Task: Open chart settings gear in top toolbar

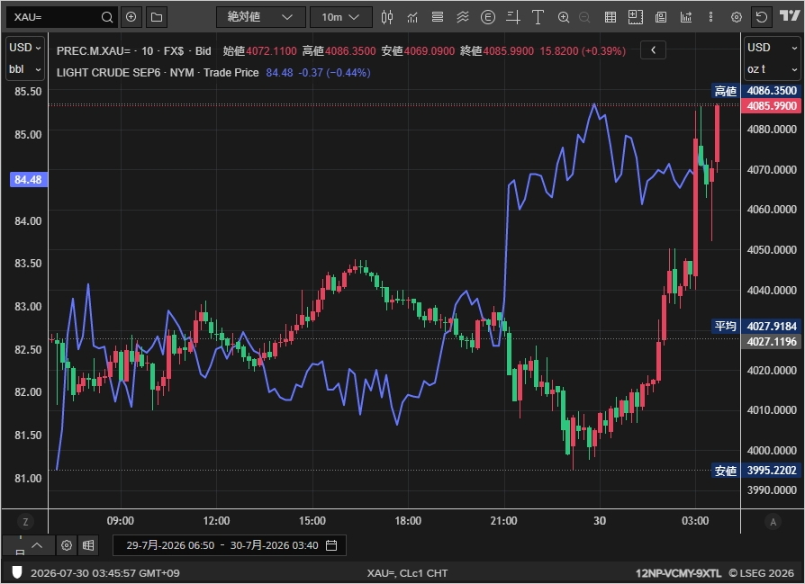Action: (x=737, y=17)
